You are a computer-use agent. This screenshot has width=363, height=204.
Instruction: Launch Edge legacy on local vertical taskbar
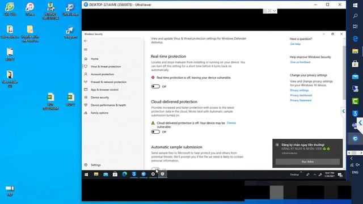(x=355, y=39)
